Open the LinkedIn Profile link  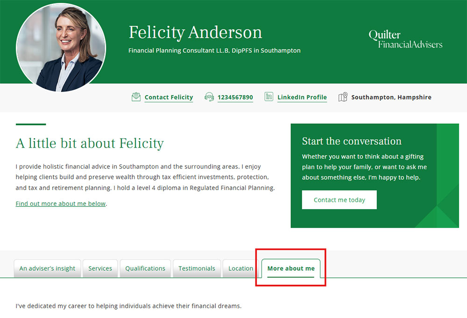click(x=302, y=97)
